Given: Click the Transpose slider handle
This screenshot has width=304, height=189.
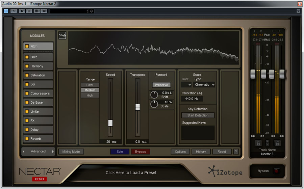Looking at the screenshot, I should 137,107.
